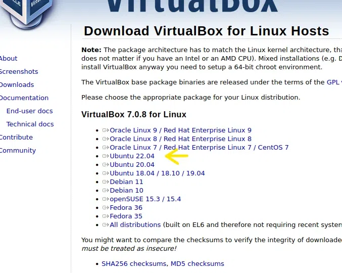
Task: Click external-link icon beside Fedora 36
Action: pos(106,208)
